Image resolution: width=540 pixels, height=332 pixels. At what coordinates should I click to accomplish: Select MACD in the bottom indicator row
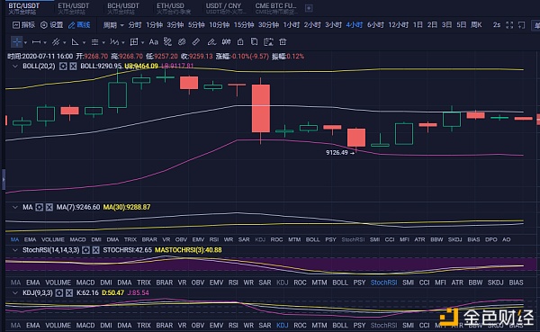tap(85, 325)
